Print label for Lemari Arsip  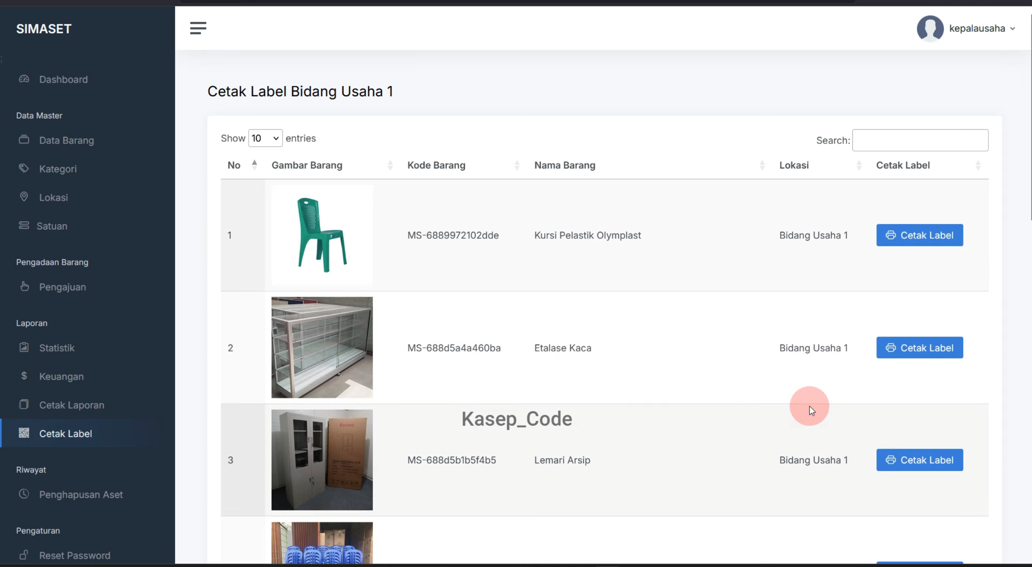[x=919, y=460]
